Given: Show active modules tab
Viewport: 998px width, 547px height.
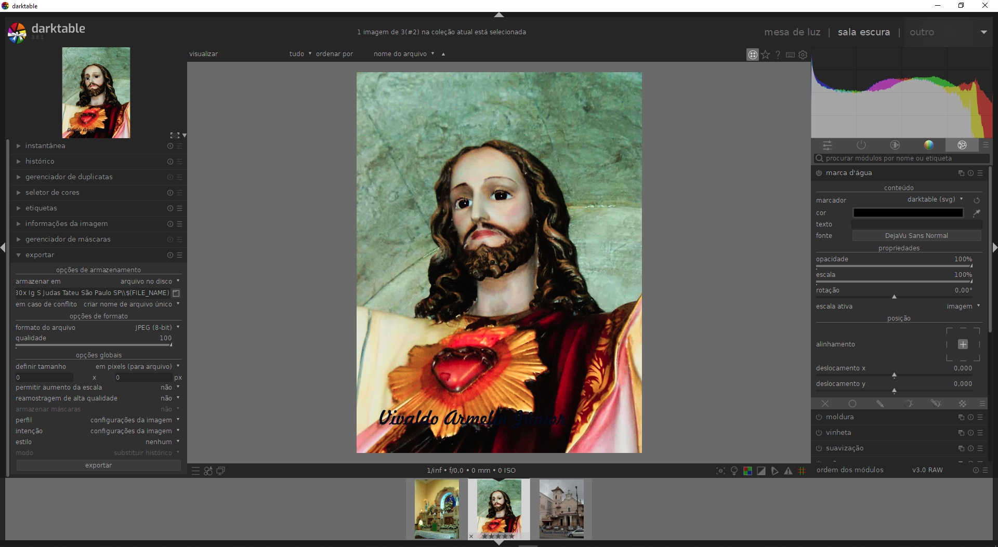Looking at the screenshot, I should (x=861, y=145).
